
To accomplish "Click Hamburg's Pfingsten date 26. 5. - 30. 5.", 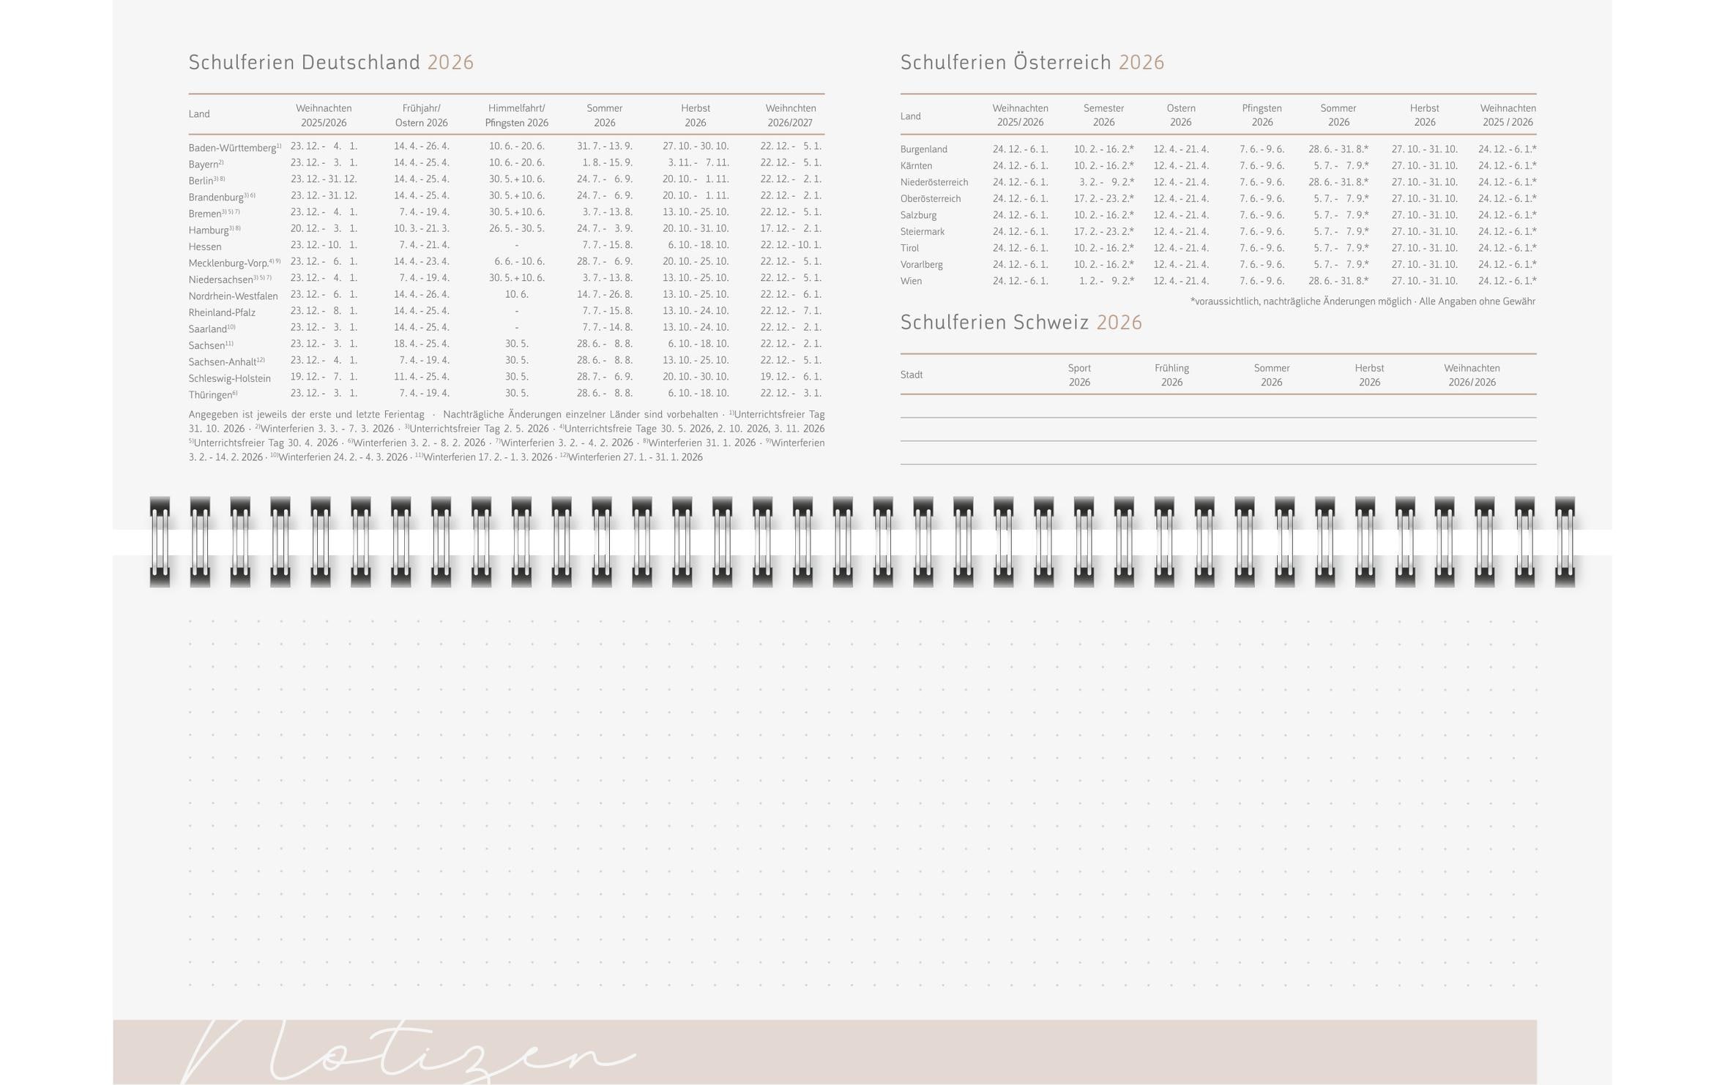I will [516, 228].
